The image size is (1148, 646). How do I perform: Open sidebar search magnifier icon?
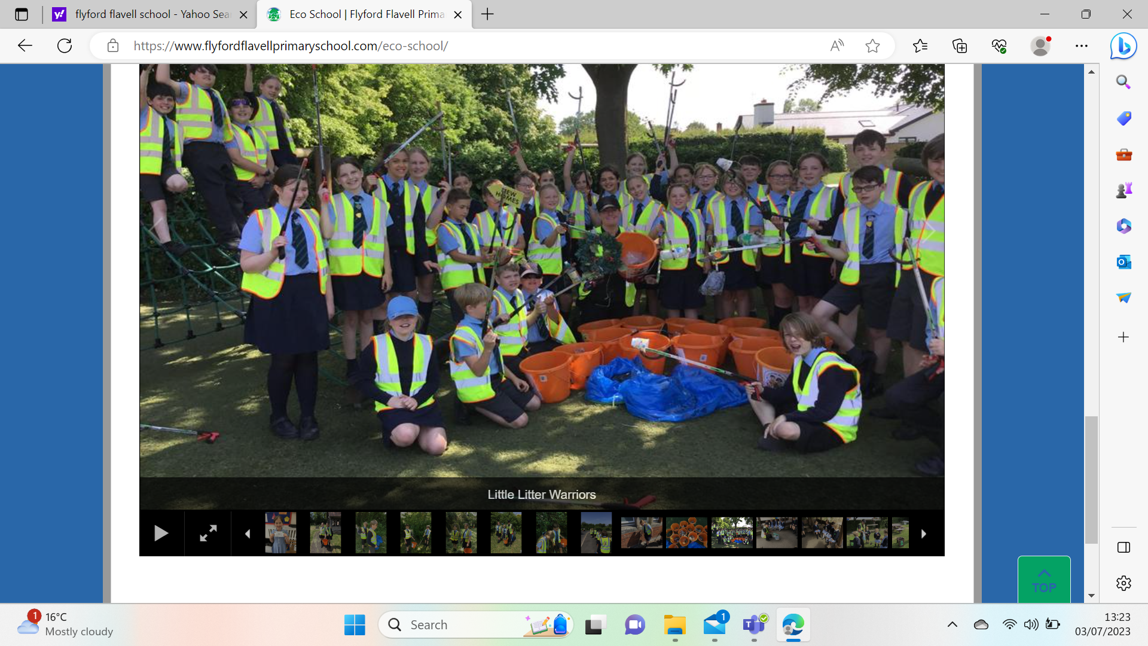1123,82
